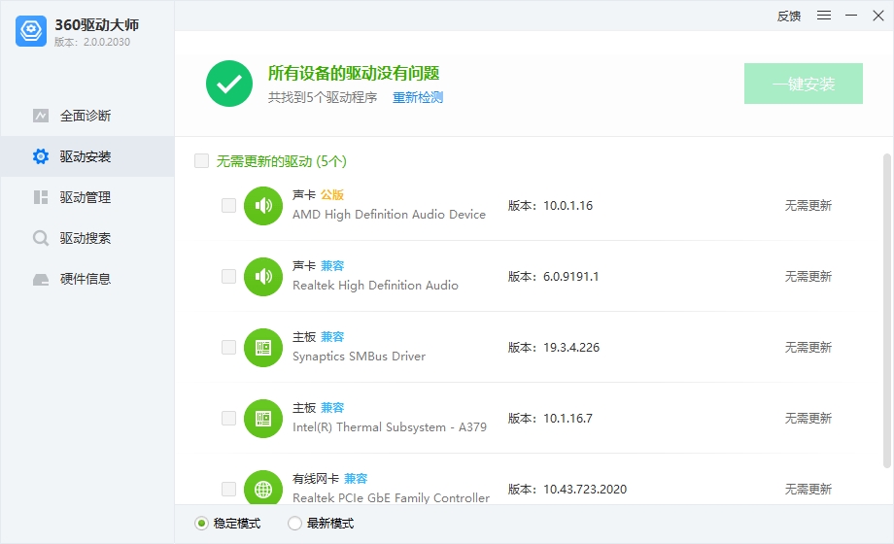Image resolution: width=894 pixels, height=544 pixels.
Task: Click the Synaptics SMBus Driver name
Action: point(359,357)
